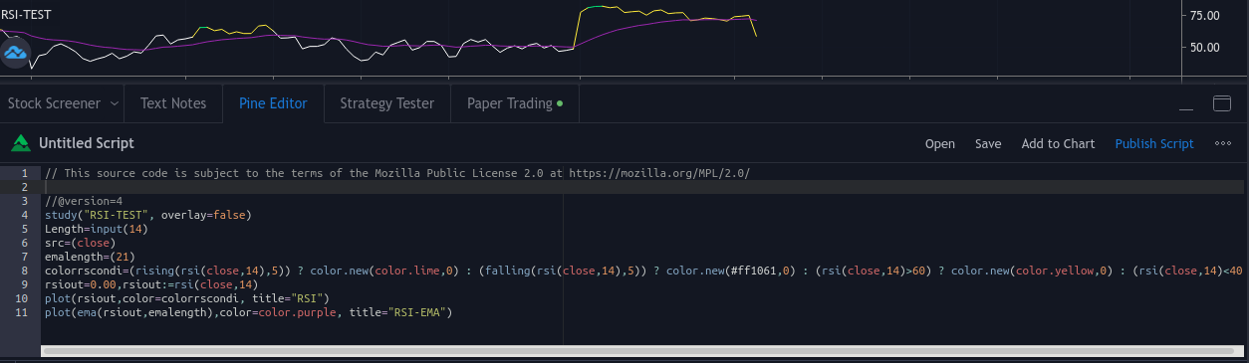Place cursor on empty code line 2
This screenshot has height=363, width=1249.
(642, 186)
